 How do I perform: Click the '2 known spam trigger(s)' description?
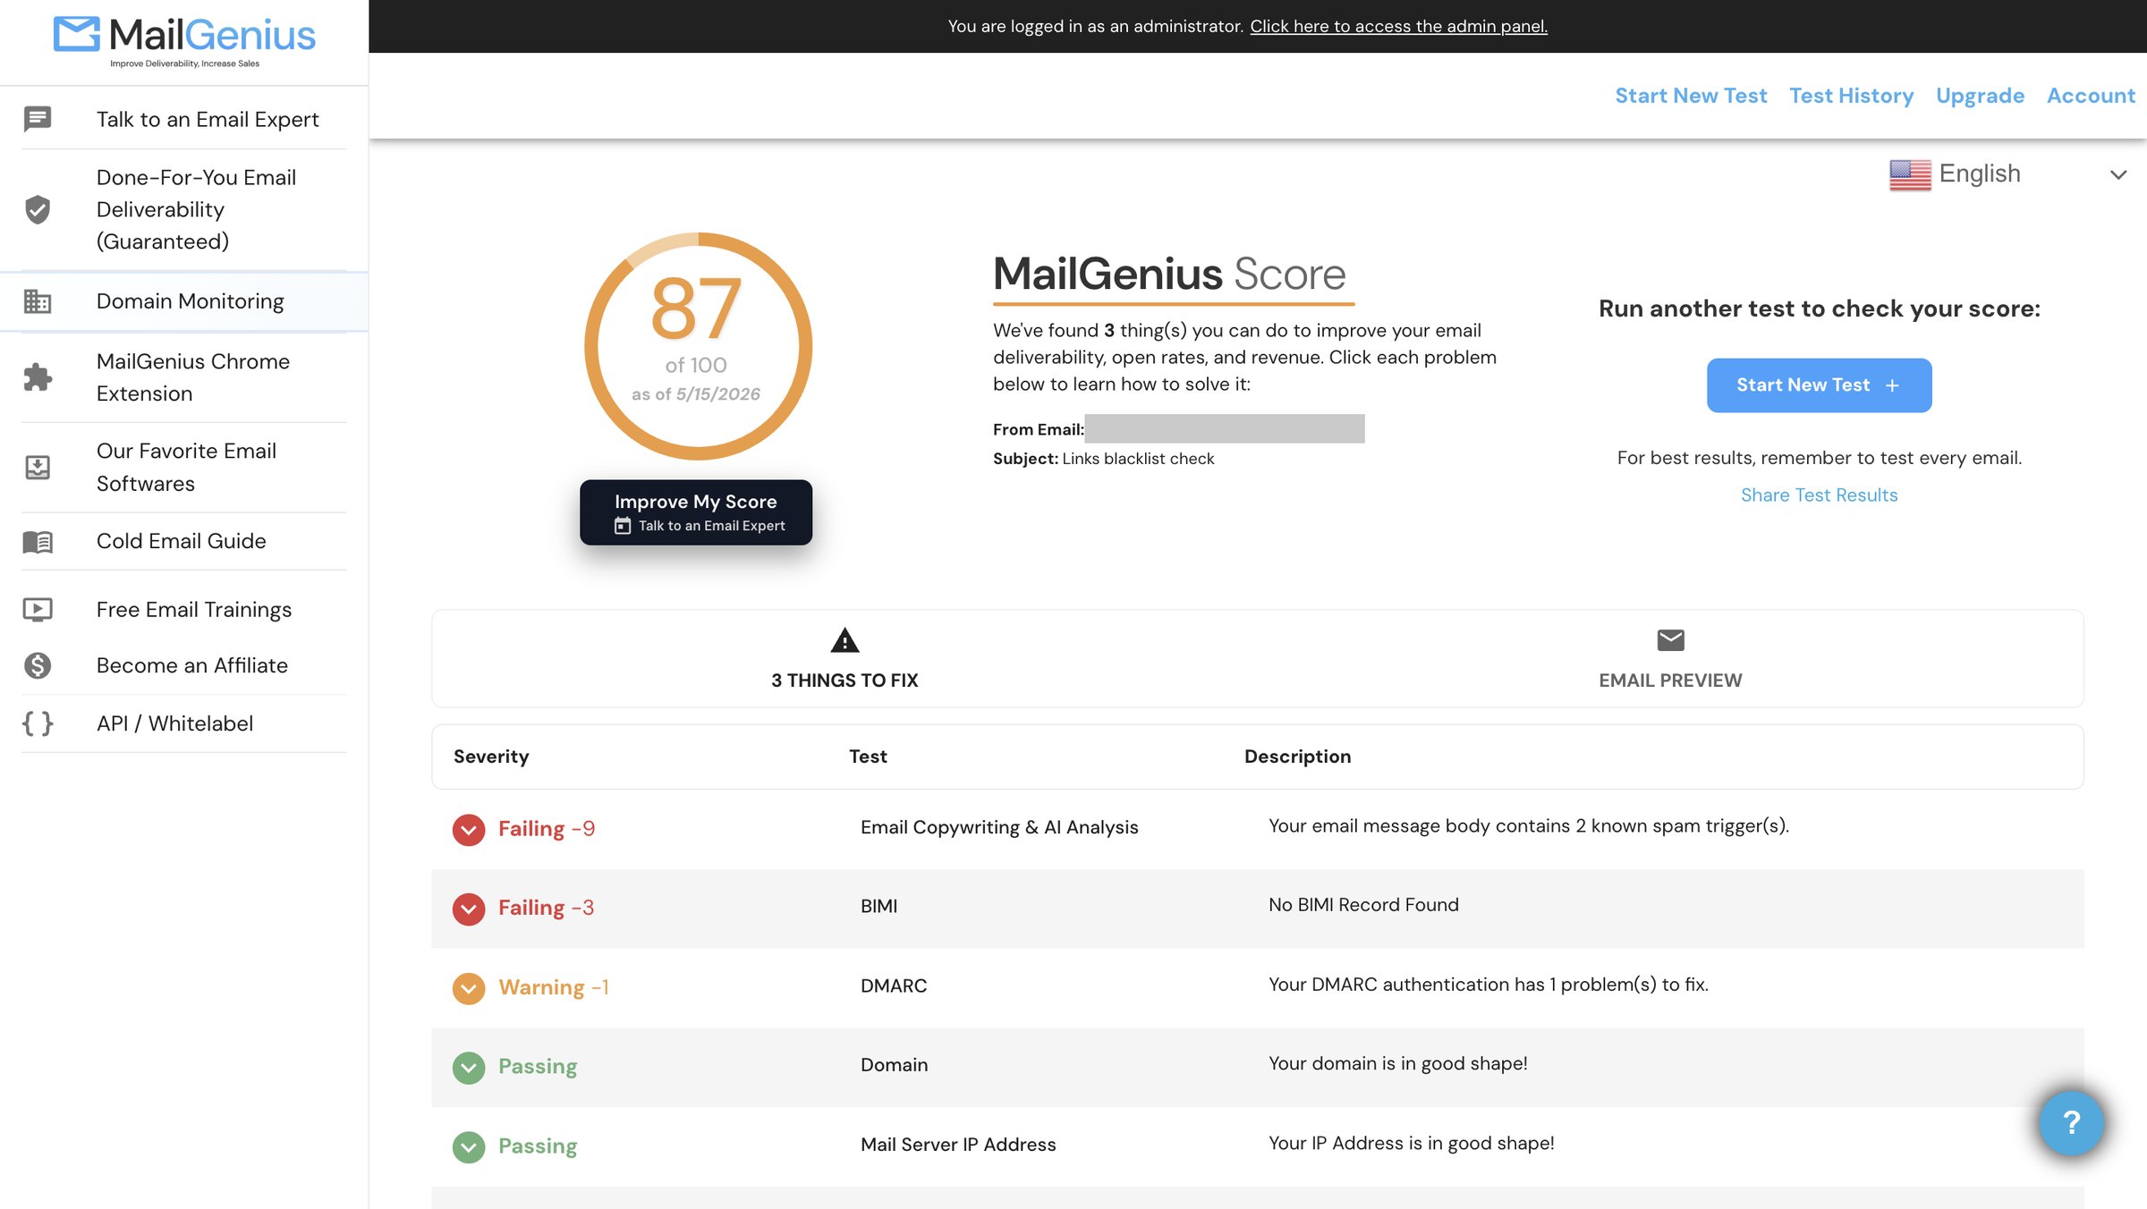point(1528,826)
